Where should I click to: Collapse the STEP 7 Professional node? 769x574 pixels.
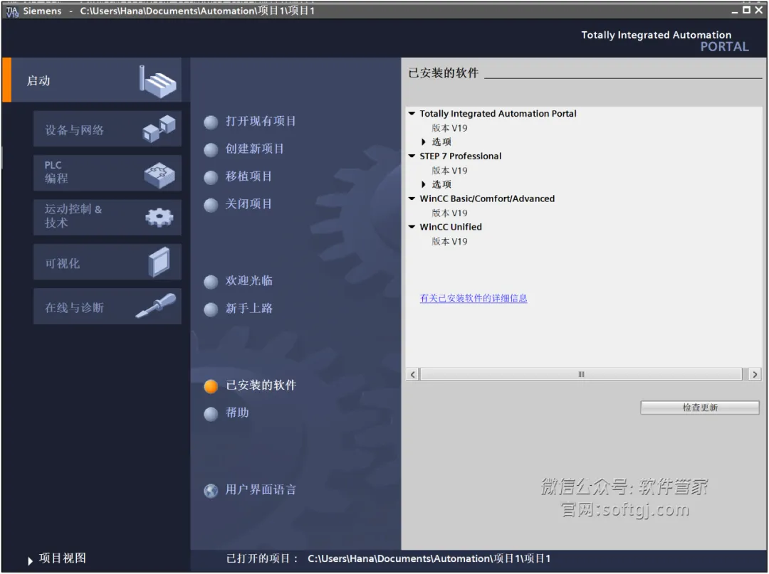(x=412, y=156)
